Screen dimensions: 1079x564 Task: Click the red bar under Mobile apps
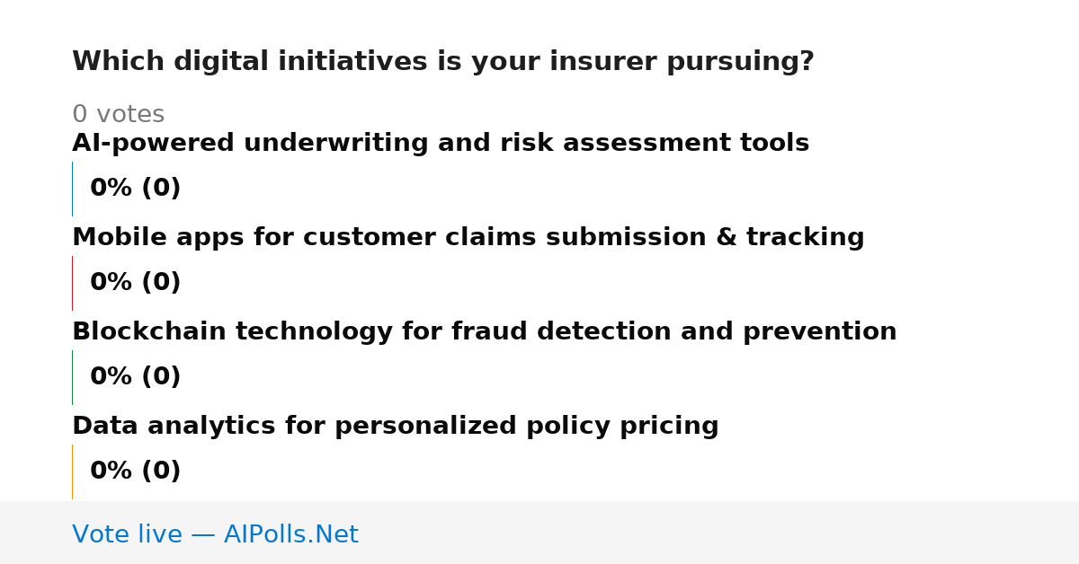[x=72, y=283]
